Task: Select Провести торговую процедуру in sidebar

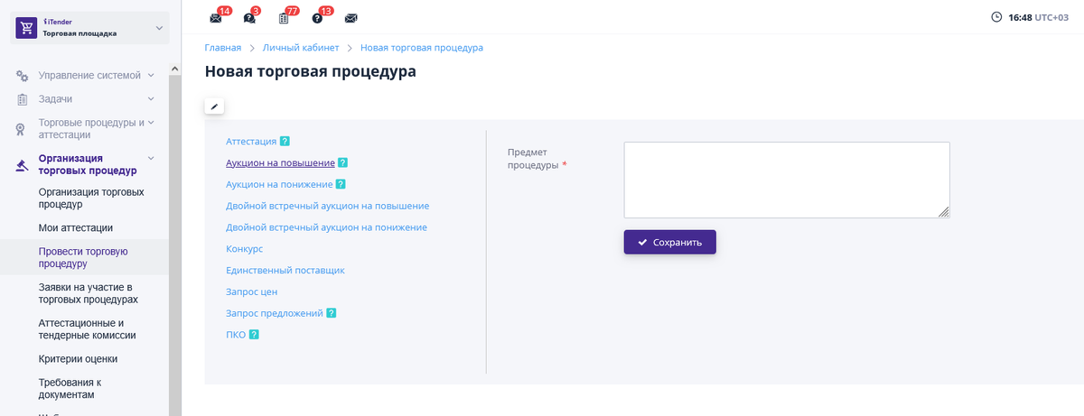Action: click(x=84, y=257)
